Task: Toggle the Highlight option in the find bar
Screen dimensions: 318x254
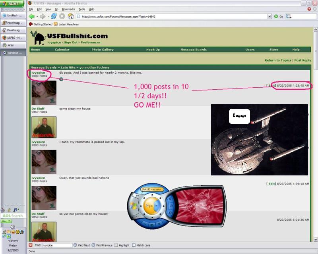Action: (122, 245)
